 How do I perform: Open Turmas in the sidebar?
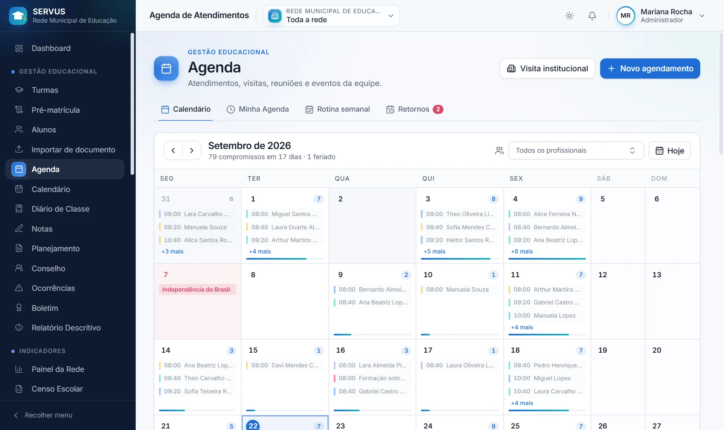[65, 90]
